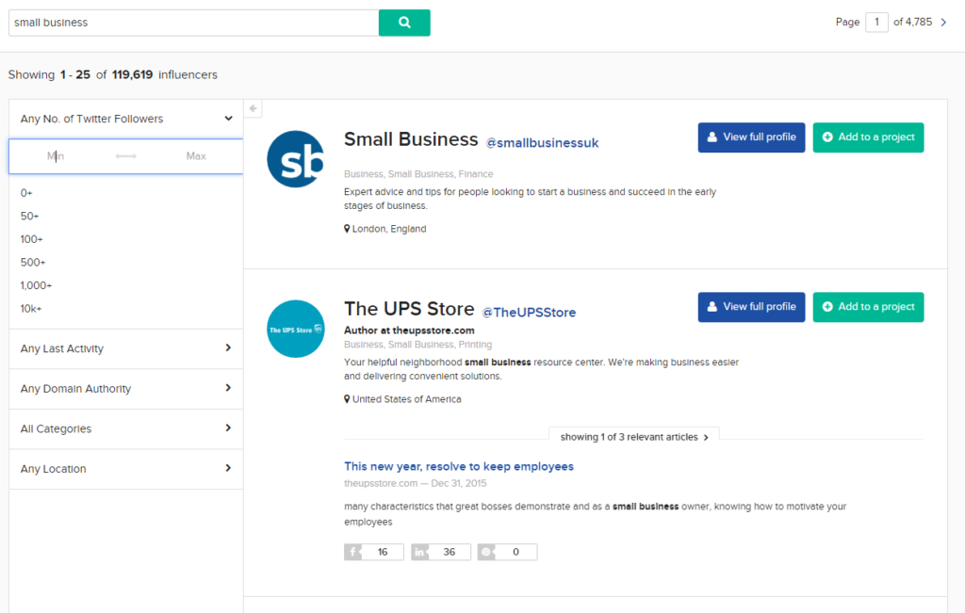
Task: View full profile for Small Business
Action: pyautogui.click(x=751, y=137)
